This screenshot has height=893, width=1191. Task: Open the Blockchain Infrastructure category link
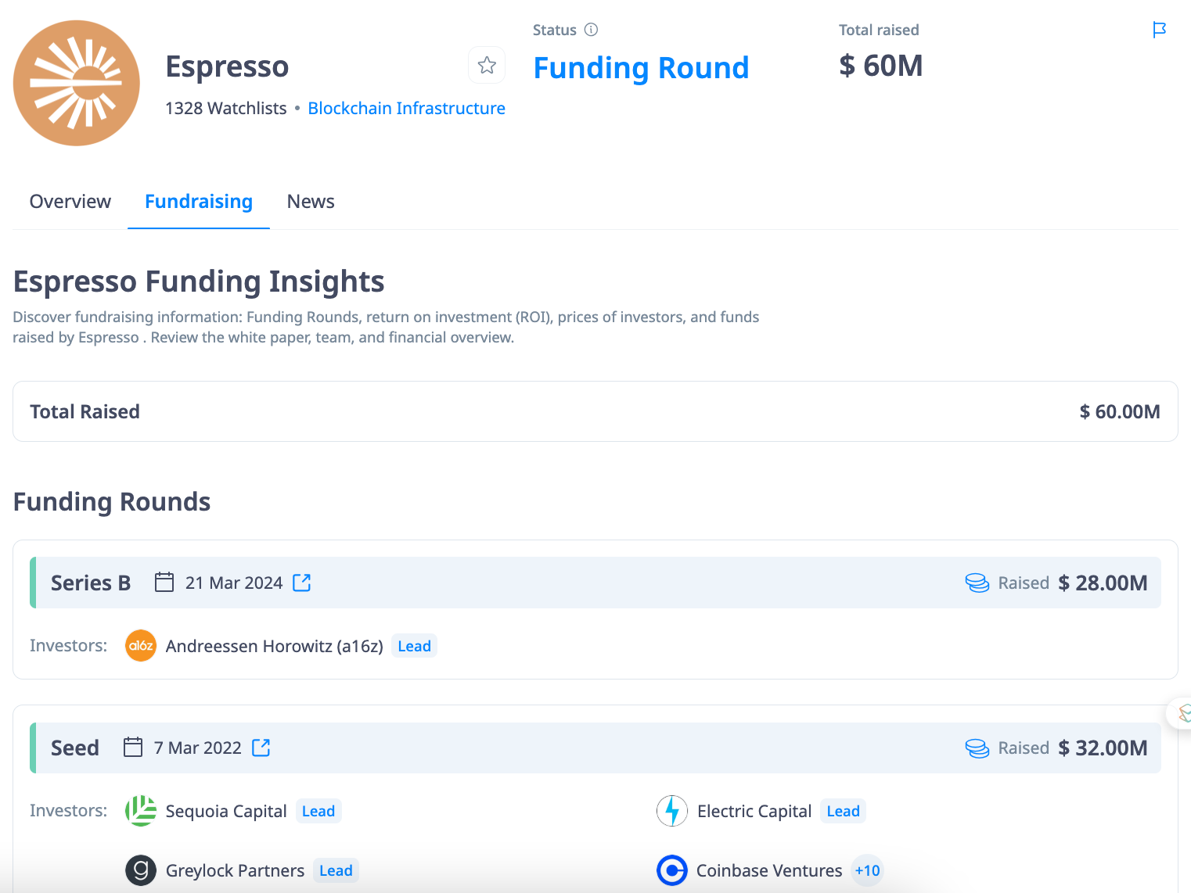point(406,108)
